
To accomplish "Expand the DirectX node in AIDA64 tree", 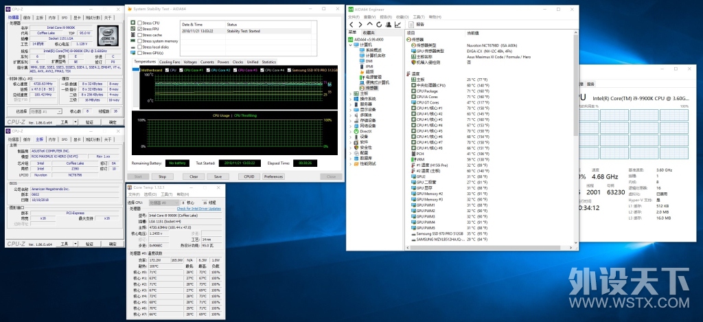I will [x=351, y=131].
